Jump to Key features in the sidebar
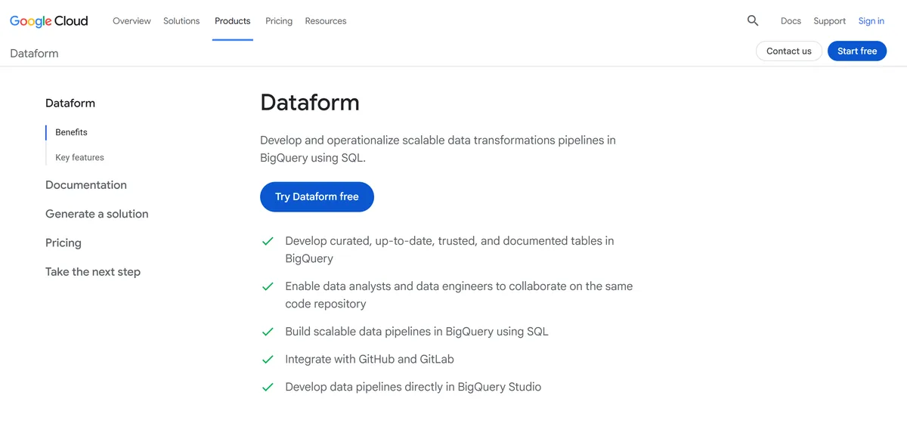Screen dimensions: 907x442 79,158
